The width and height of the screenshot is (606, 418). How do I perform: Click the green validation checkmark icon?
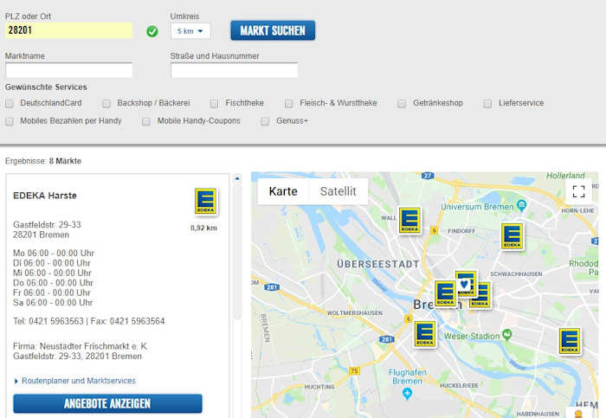point(152,31)
